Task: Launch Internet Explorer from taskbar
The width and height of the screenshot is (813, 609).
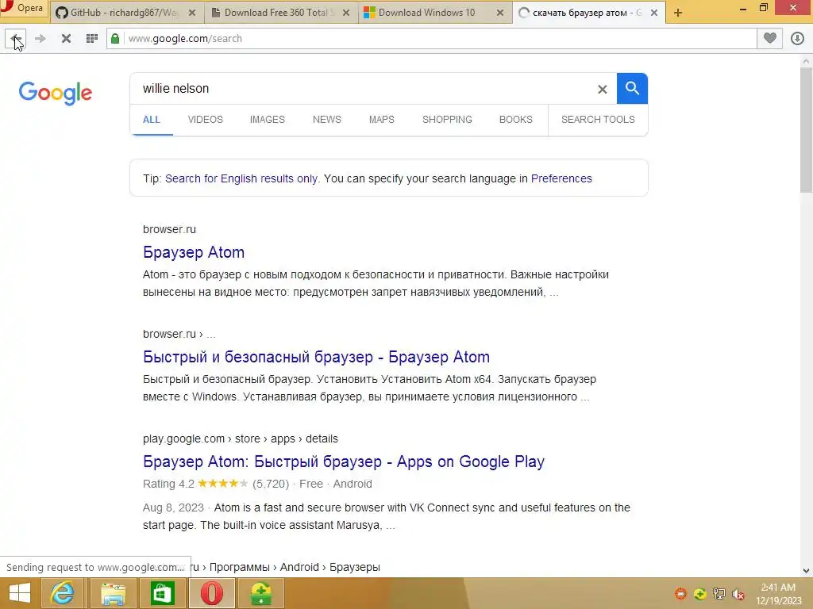Action: pos(62,593)
